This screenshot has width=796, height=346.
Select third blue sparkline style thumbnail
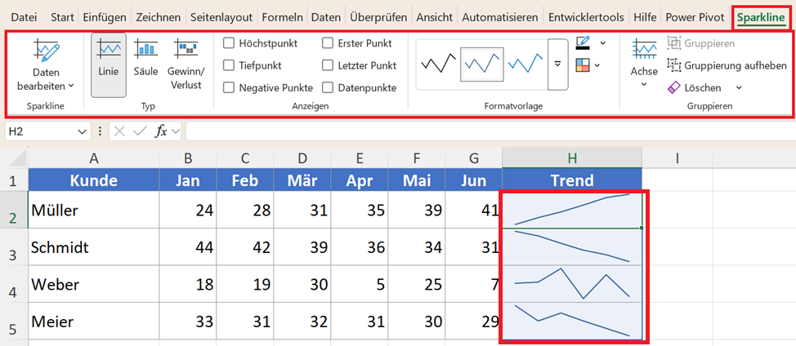(x=525, y=64)
